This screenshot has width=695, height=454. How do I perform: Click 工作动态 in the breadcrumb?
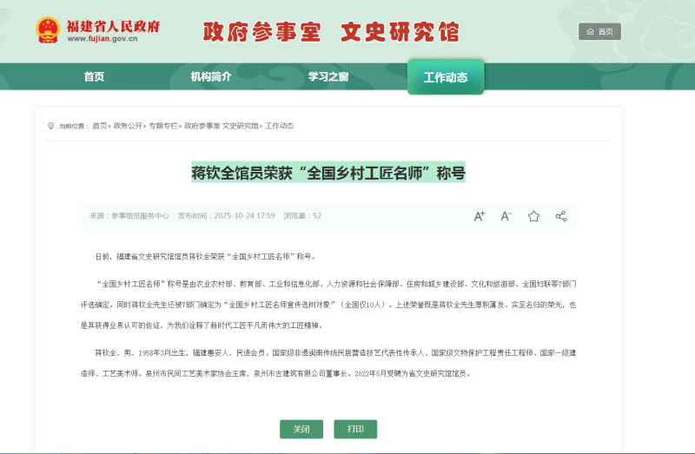pyautogui.click(x=279, y=126)
